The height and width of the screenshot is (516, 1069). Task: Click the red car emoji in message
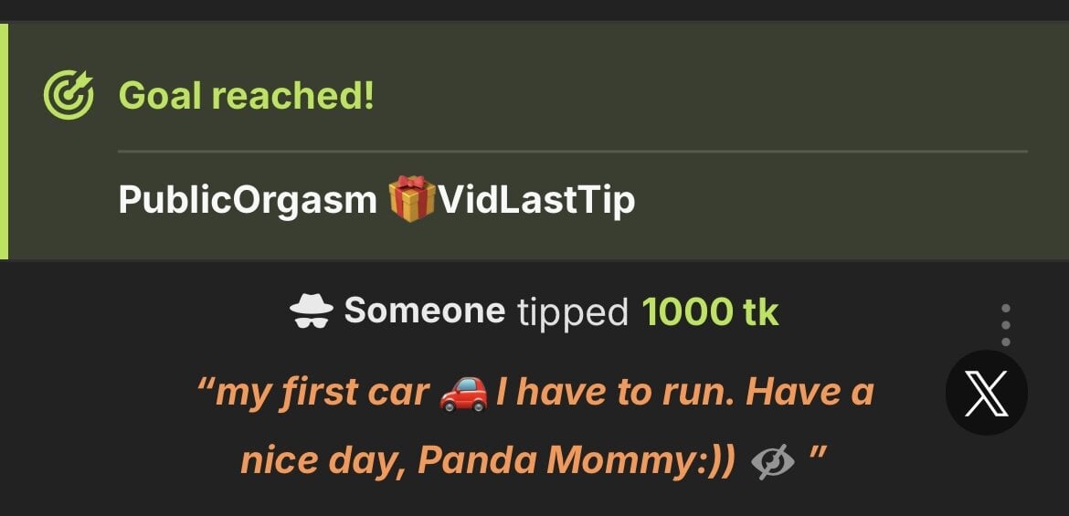[x=463, y=394]
